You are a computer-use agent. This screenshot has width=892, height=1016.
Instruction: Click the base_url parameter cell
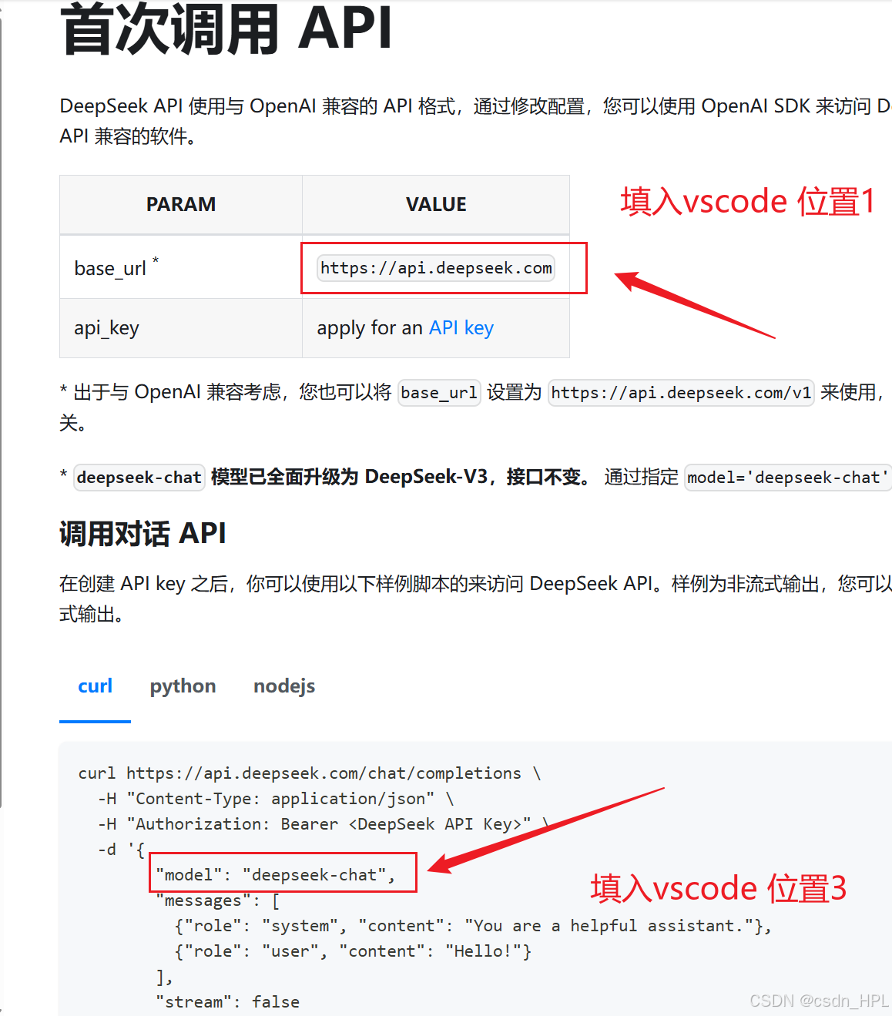[181, 267]
